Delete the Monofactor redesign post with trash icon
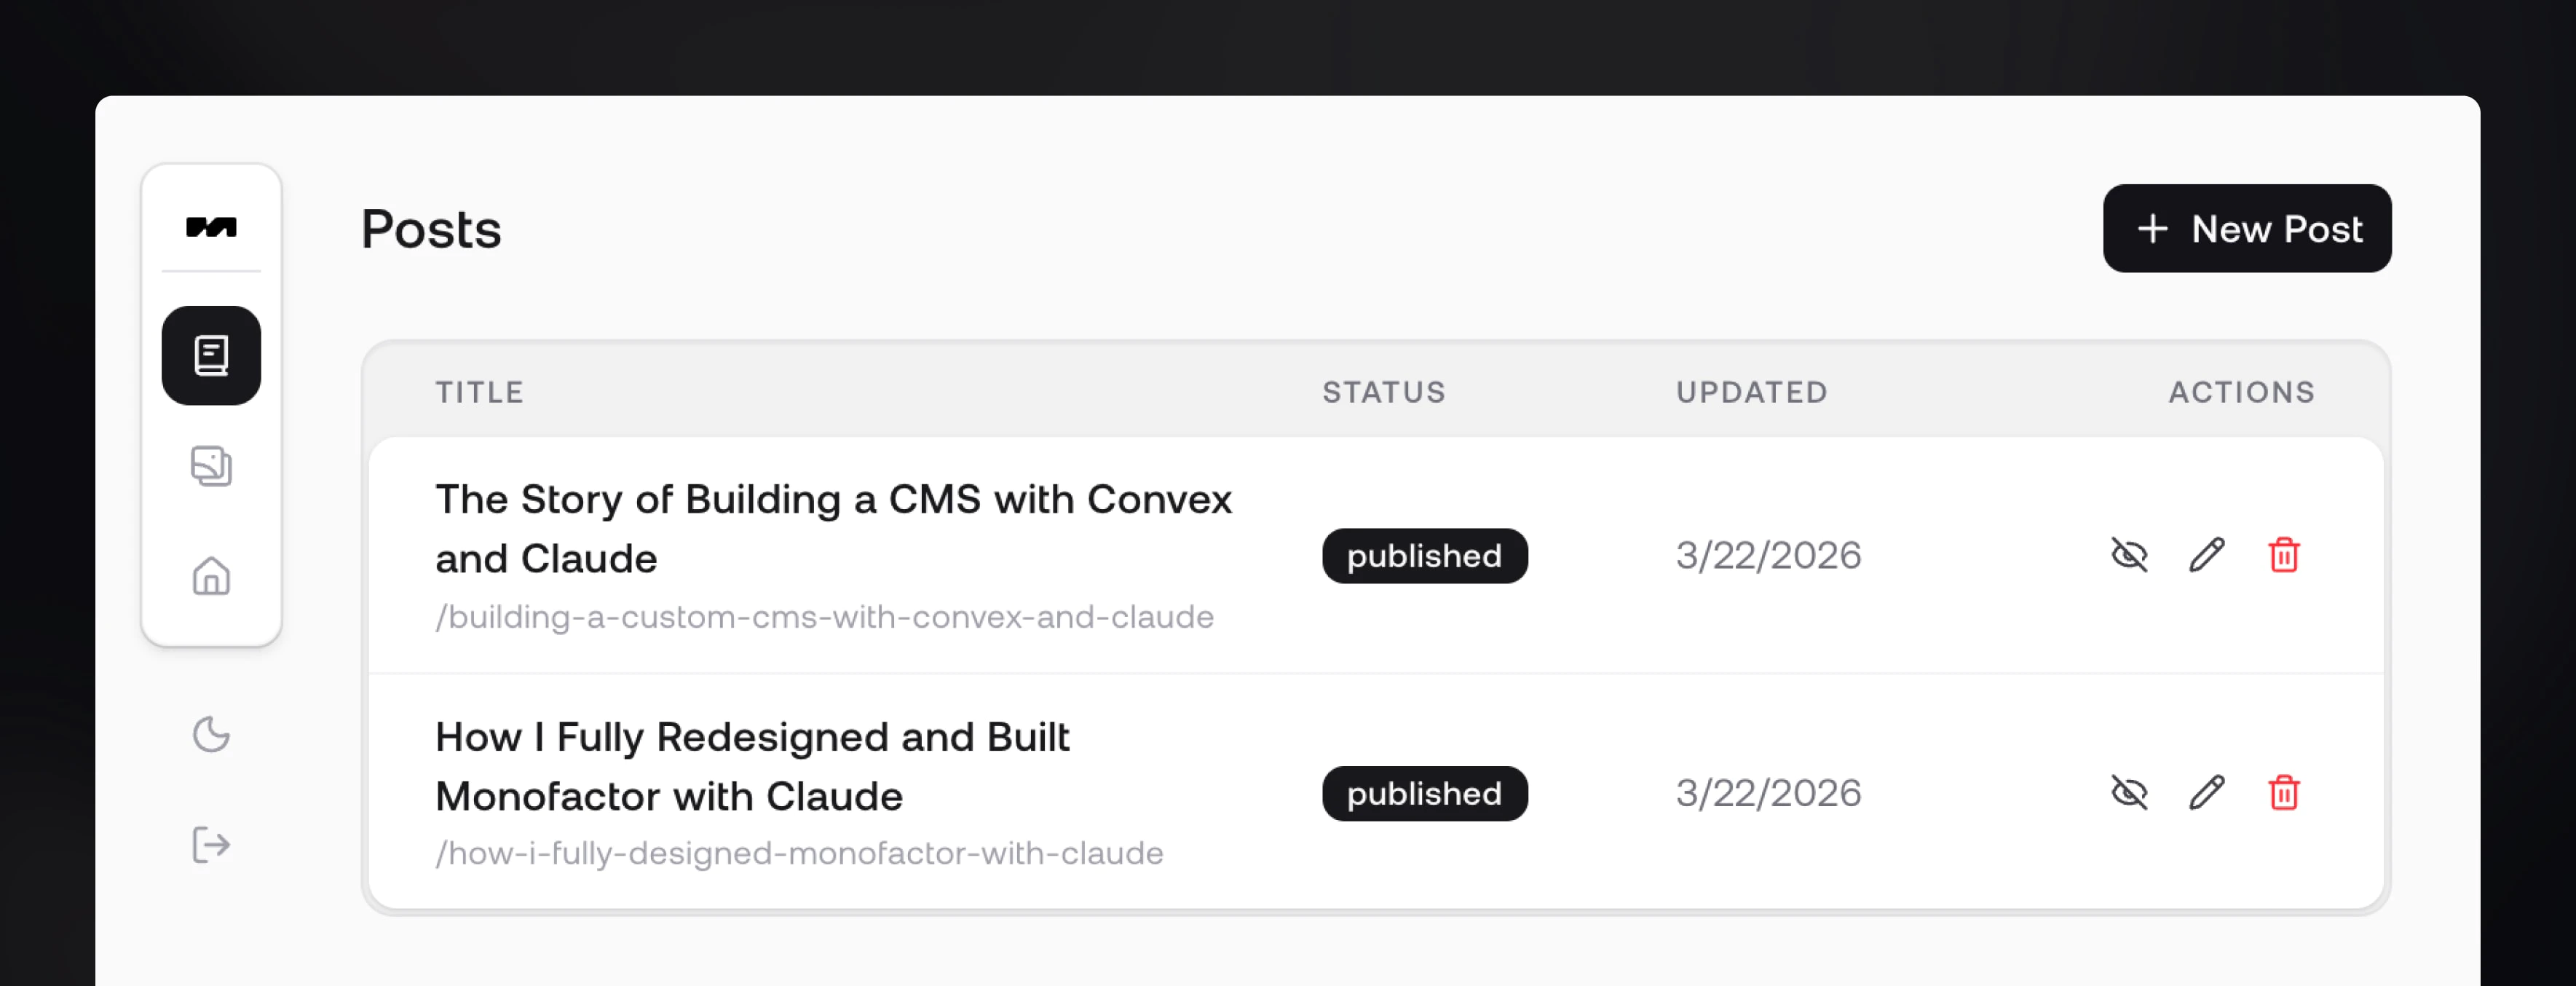Image resolution: width=2576 pixels, height=986 pixels. 2284,793
